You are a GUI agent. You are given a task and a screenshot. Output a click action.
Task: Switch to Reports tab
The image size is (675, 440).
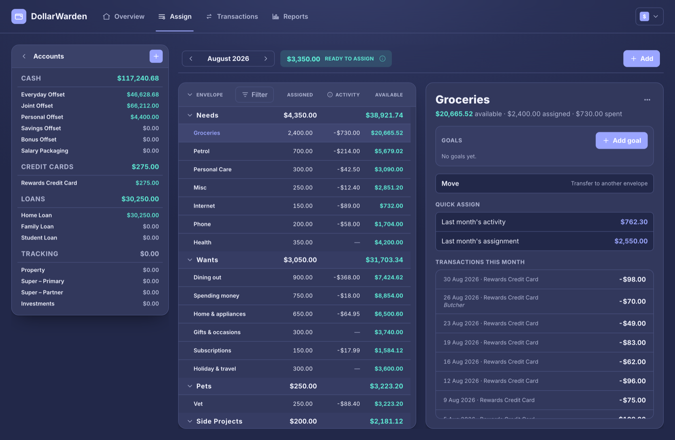[x=290, y=16]
